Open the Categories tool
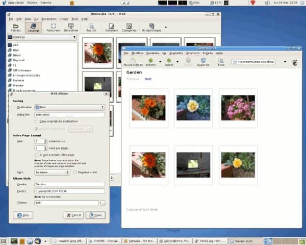The width and height of the screenshot is (306, 245). [x=129, y=27]
